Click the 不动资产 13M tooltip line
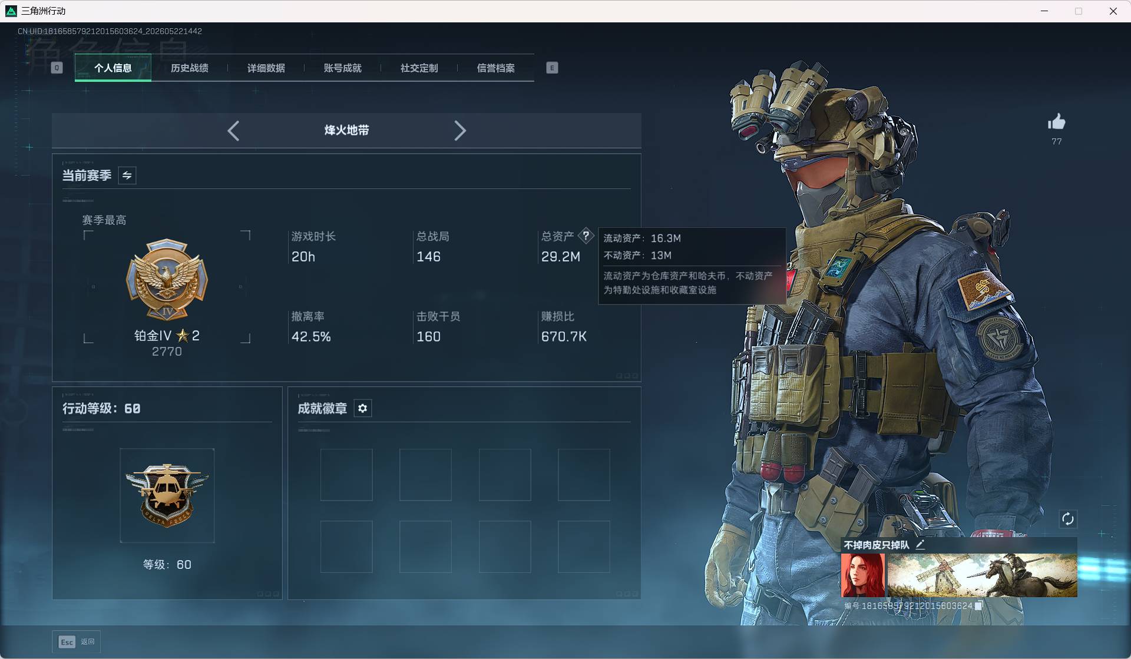Viewport: 1131px width, 659px height. (x=637, y=255)
